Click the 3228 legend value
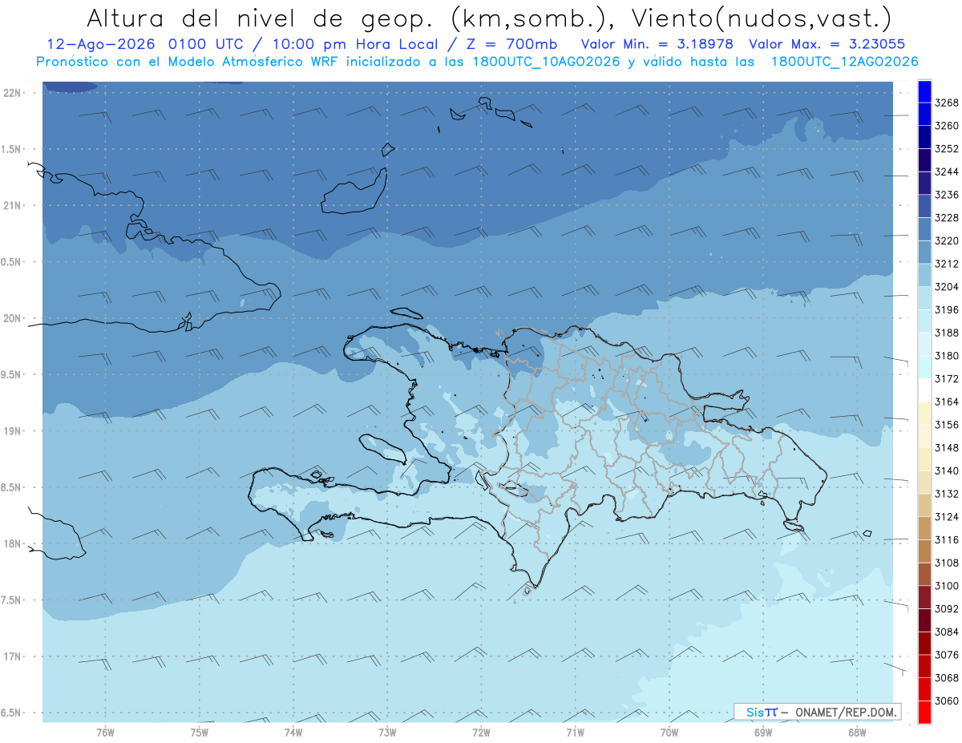962x743 pixels. pyautogui.click(x=947, y=218)
